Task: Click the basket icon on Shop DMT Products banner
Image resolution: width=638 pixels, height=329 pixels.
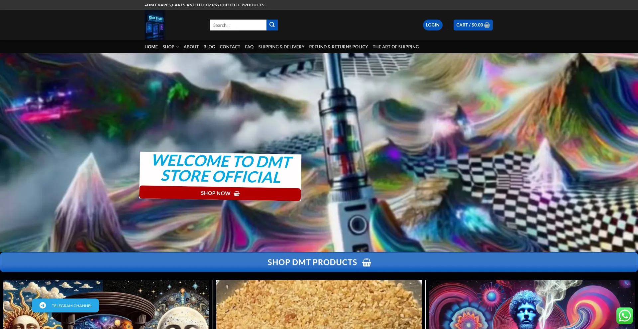Action: point(367,262)
